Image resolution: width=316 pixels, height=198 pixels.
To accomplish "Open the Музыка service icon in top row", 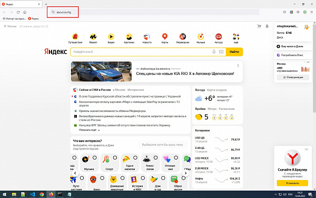I will coord(201,36).
